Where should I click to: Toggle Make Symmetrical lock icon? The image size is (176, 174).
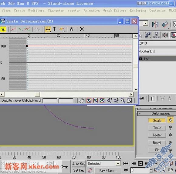click(3, 29)
